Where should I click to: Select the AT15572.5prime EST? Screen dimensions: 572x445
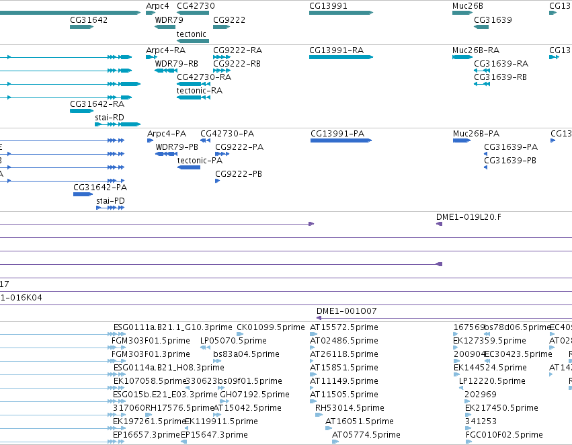click(313, 335)
